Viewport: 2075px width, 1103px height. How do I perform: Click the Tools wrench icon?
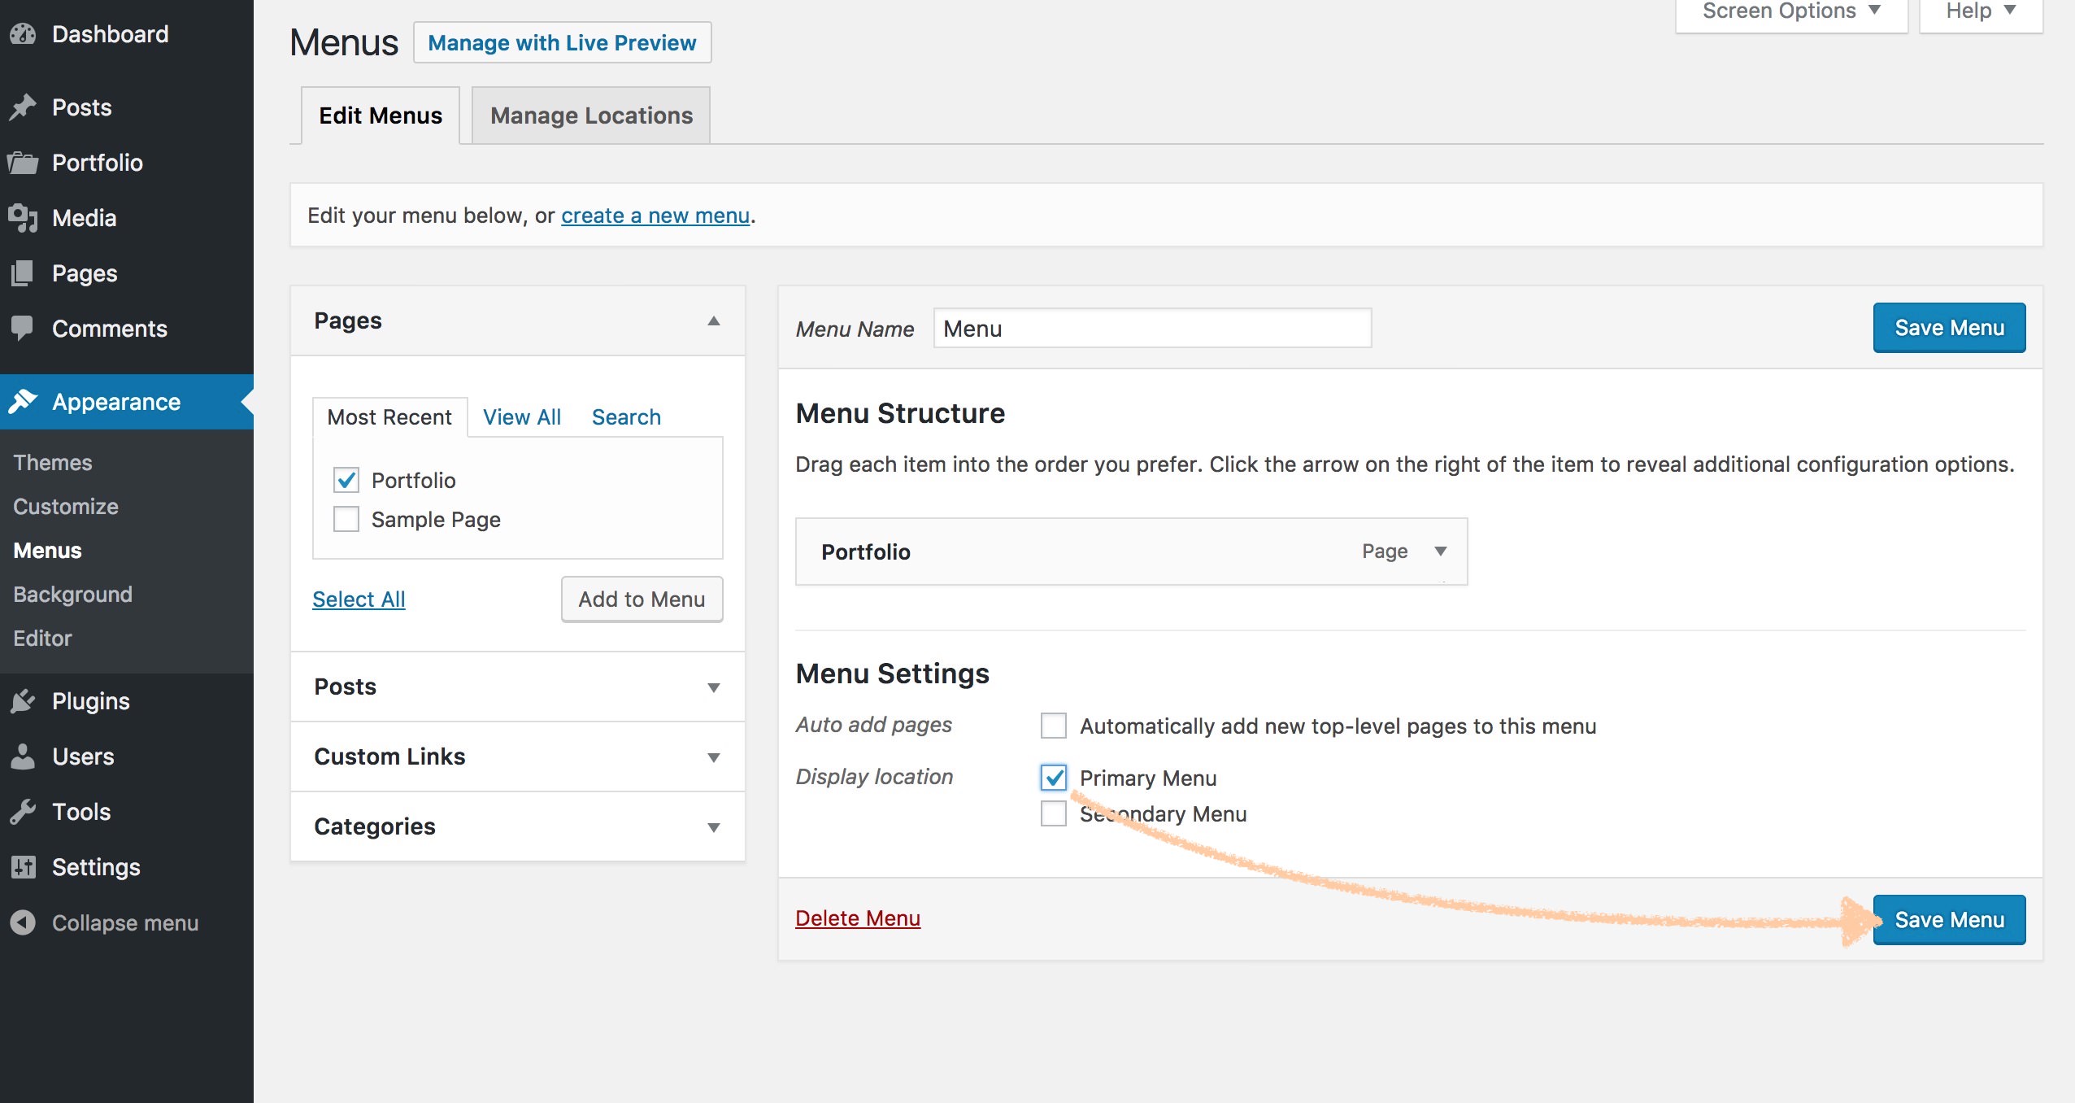pyautogui.click(x=23, y=812)
